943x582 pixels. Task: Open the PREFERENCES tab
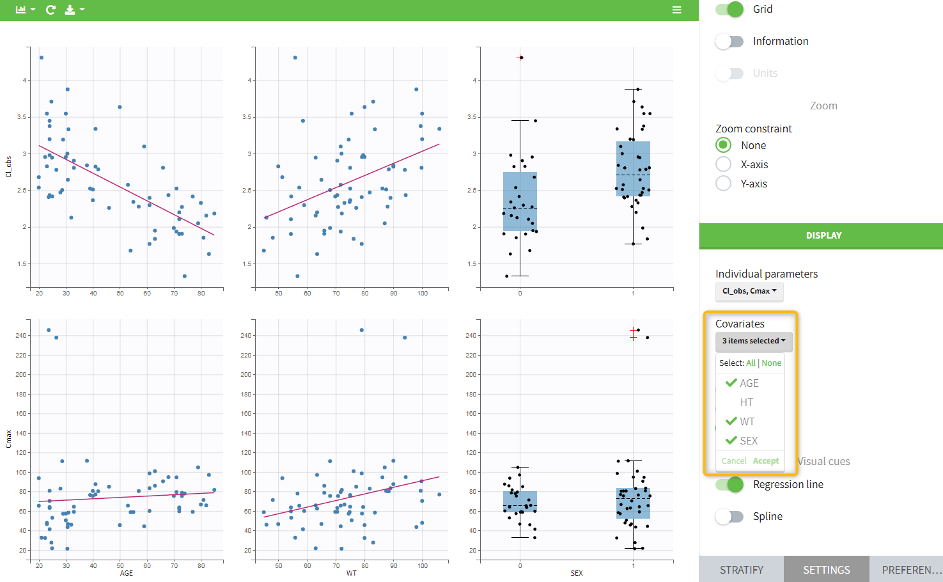pos(911,569)
